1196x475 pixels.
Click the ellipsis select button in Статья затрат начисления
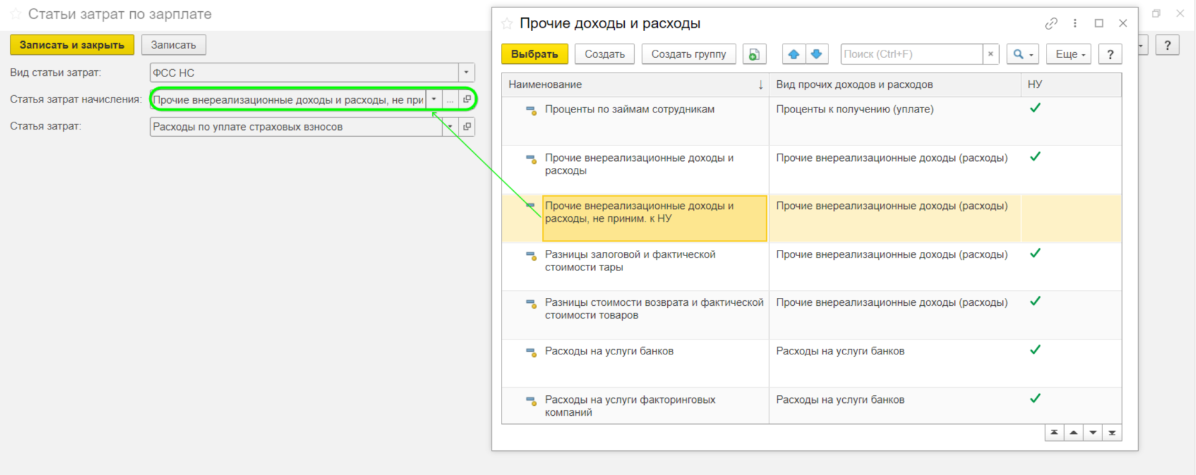pos(450,99)
